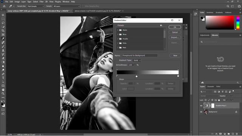Select the Pen tool
Screen dimensions: 242x136
(x=3, y=74)
